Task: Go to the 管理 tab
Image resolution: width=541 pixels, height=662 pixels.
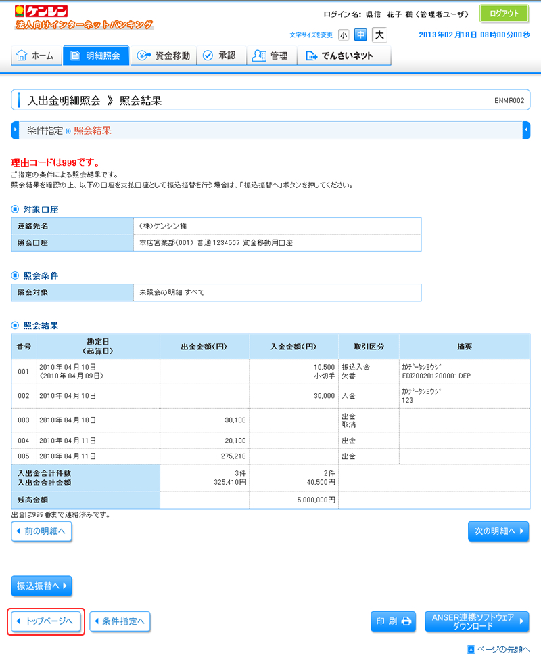Action: (272, 56)
